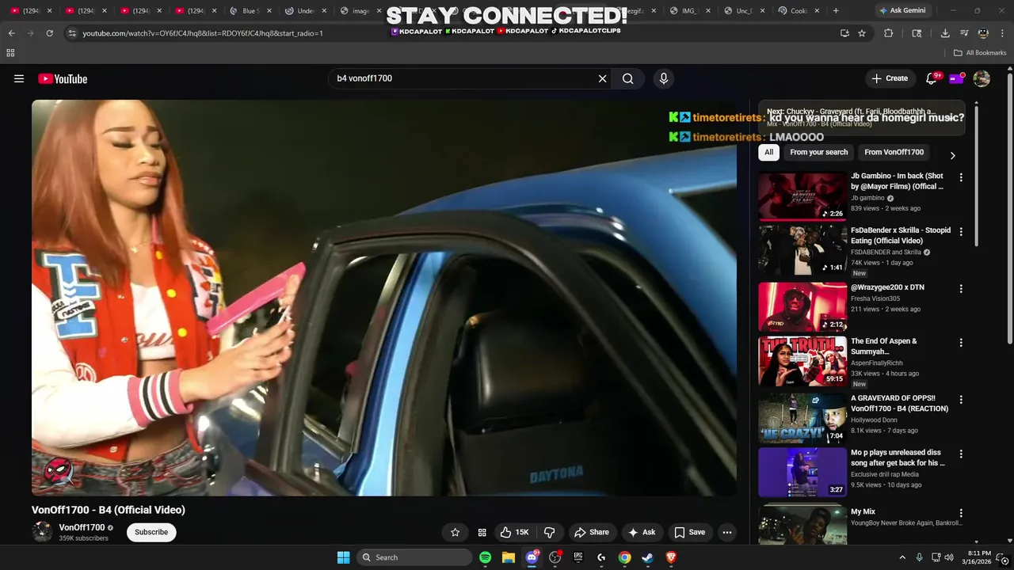Go back in browser history

pyautogui.click(x=11, y=33)
